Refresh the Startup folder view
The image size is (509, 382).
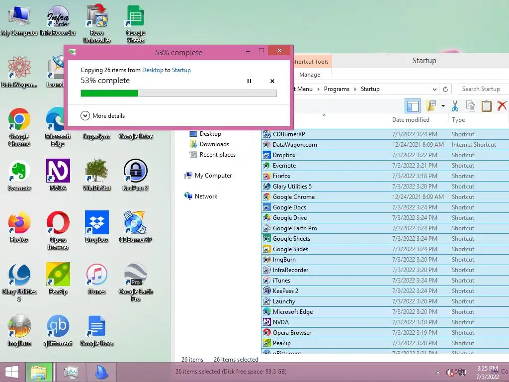(x=445, y=89)
